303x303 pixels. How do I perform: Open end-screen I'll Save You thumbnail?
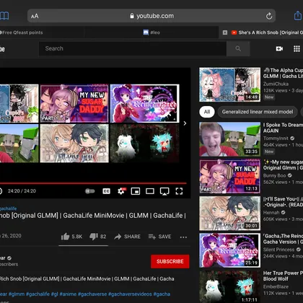[74, 143]
